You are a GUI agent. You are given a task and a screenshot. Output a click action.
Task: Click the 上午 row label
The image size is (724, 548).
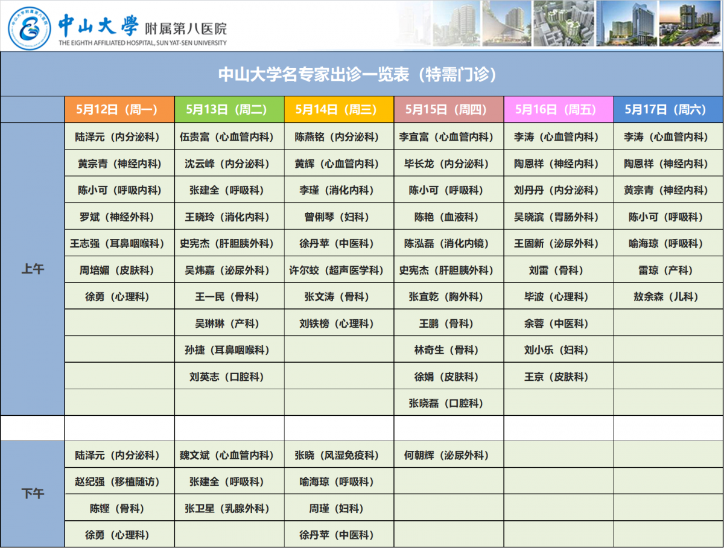(x=33, y=269)
